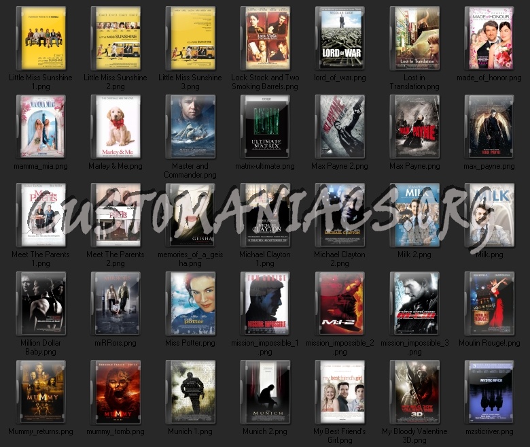530x447 pixels.
Task: Select the Munich 2.png icon
Action: click(265, 392)
